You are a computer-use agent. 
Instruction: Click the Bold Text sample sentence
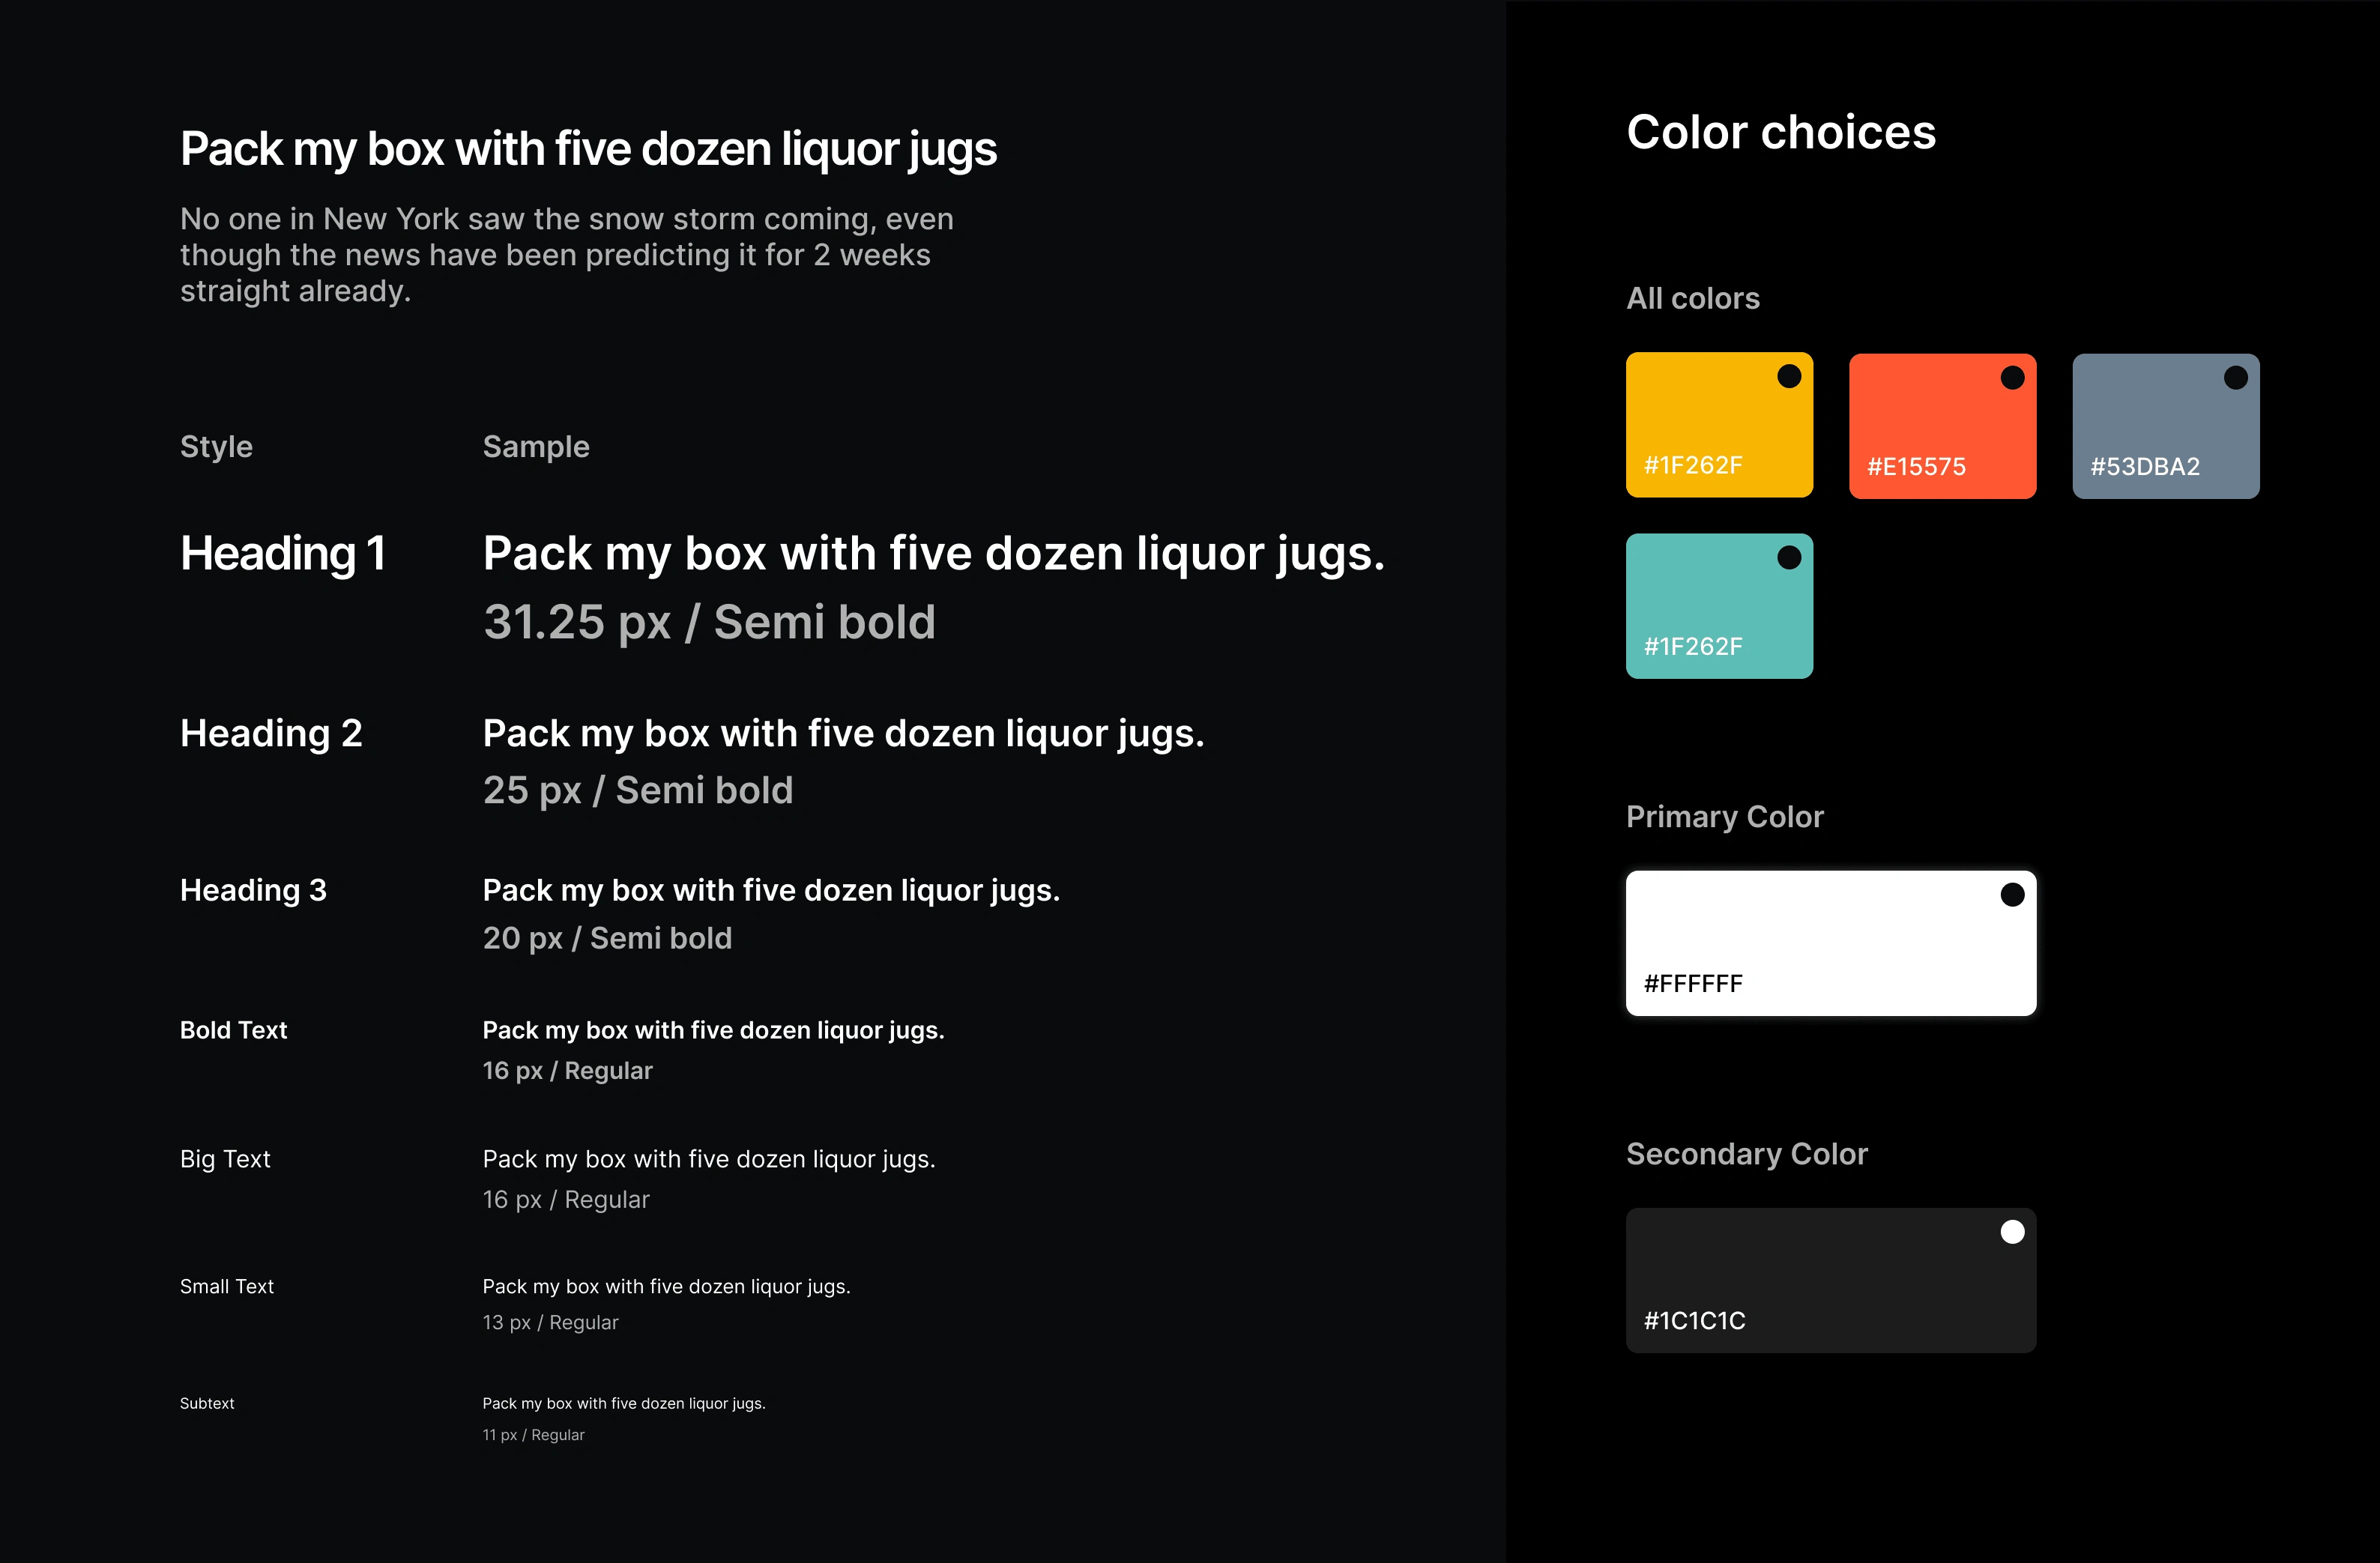(x=713, y=1031)
